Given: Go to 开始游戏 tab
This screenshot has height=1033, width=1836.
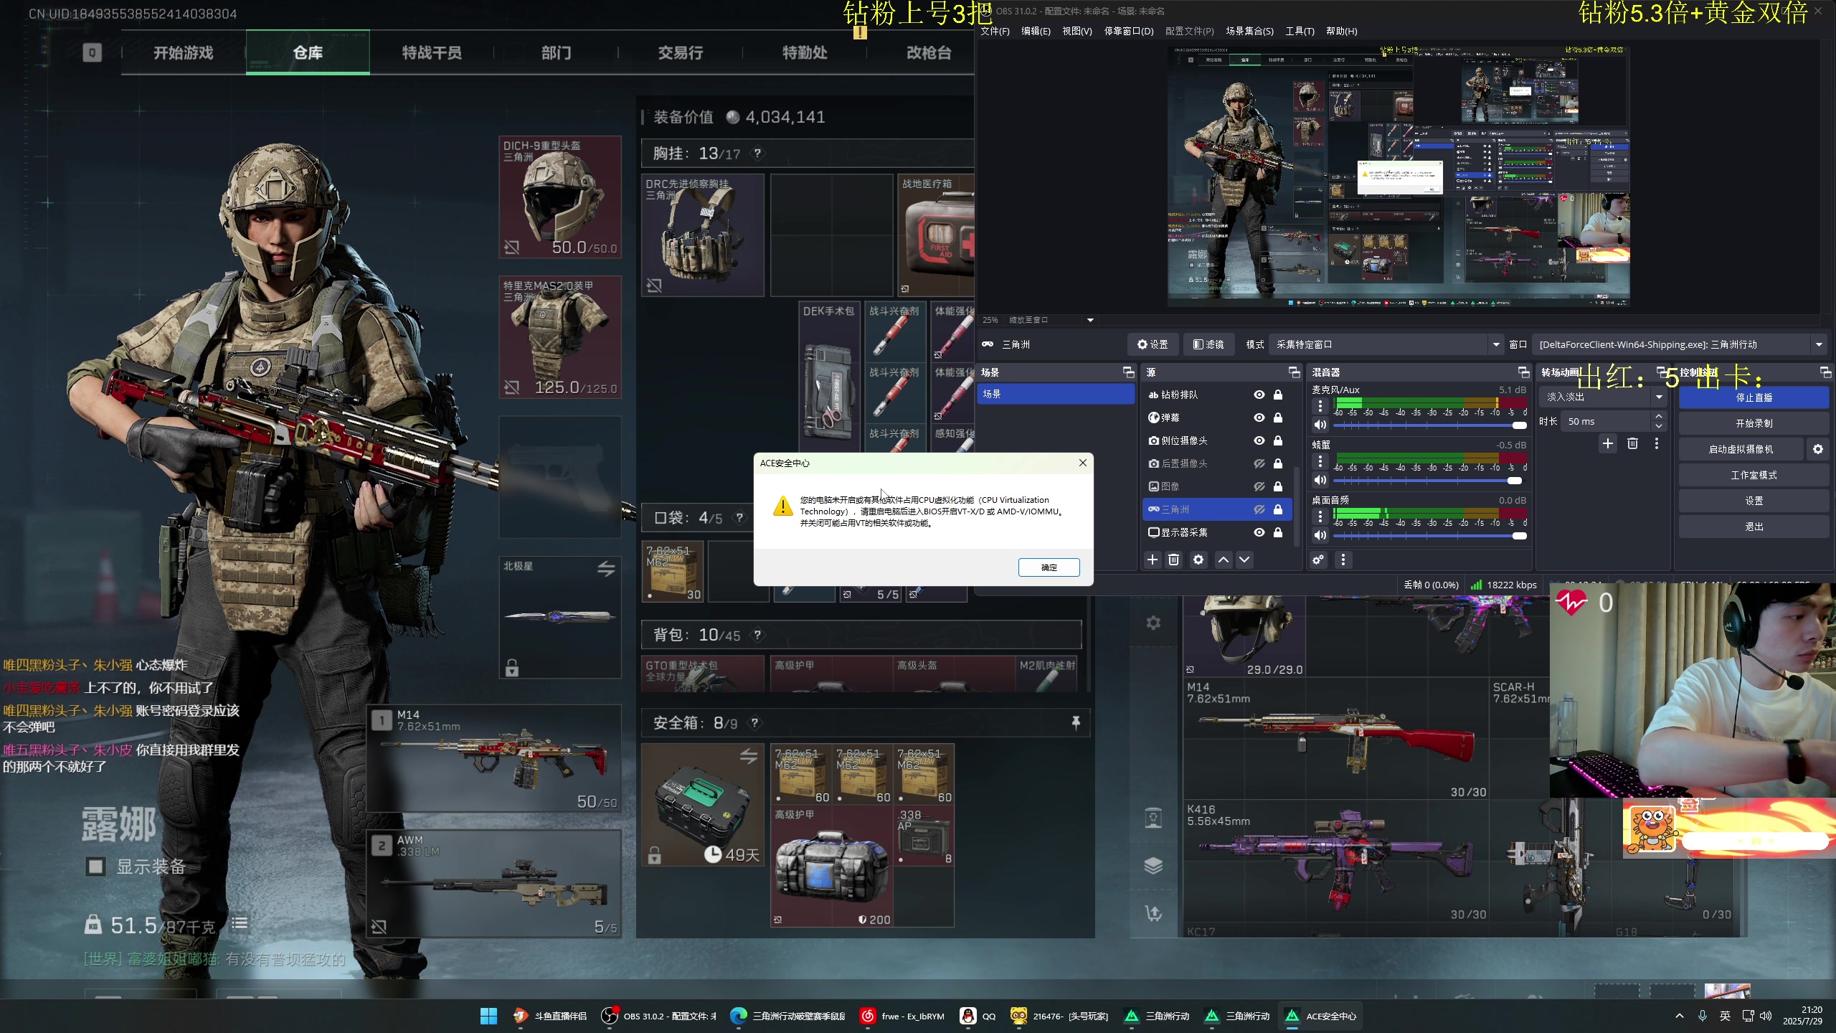Looking at the screenshot, I should [x=184, y=52].
